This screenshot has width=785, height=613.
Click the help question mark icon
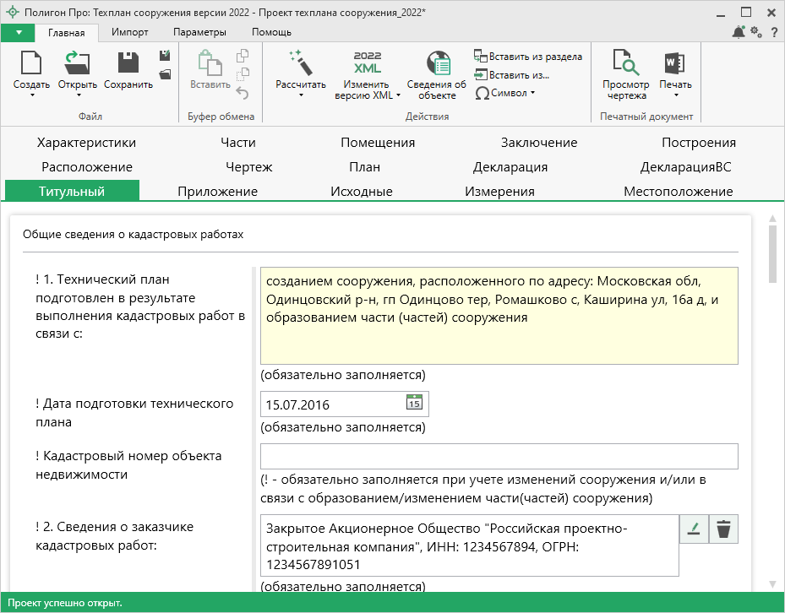point(774,32)
